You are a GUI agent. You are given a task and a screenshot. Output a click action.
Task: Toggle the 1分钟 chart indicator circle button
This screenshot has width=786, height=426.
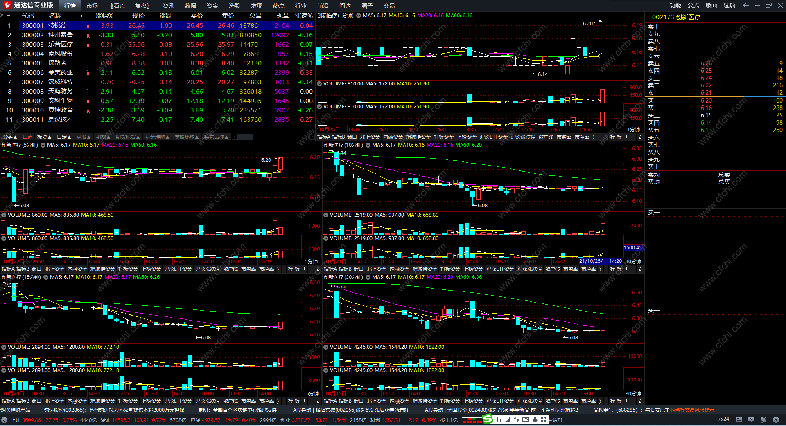358,16
